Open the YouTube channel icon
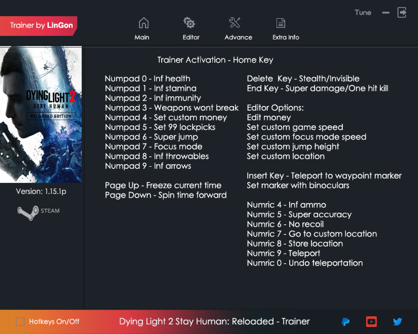 pos(371,322)
